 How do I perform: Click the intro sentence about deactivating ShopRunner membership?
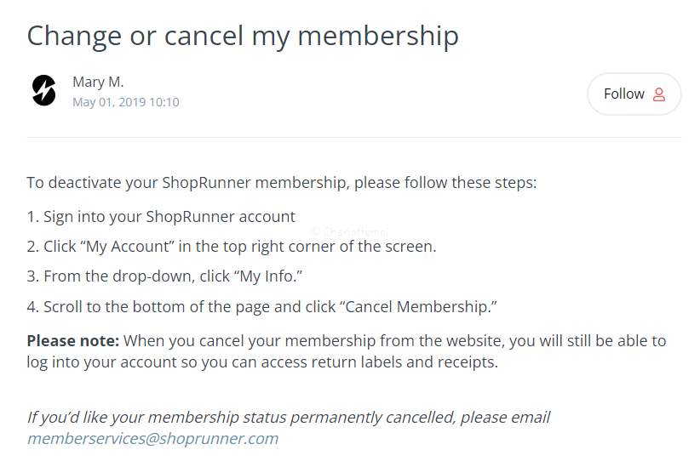282,183
